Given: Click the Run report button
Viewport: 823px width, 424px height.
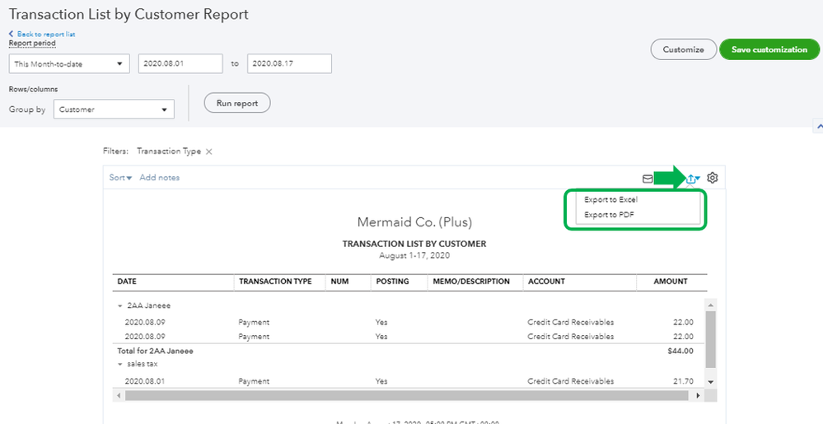Looking at the screenshot, I should (x=237, y=104).
